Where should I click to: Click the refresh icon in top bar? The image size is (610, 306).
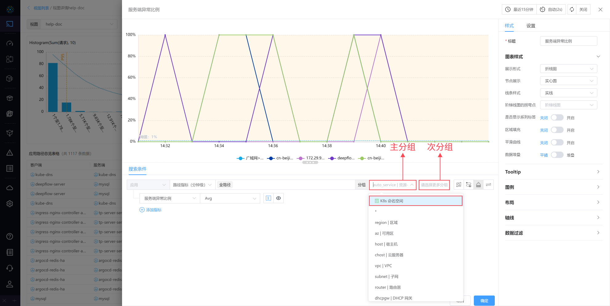[x=572, y=10]
